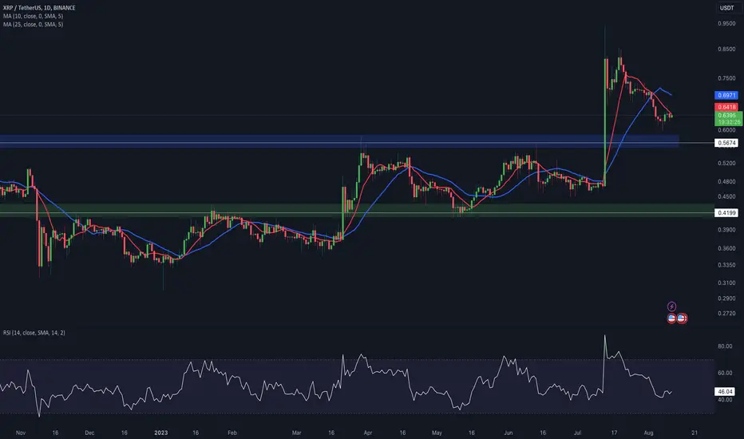This screenshot has width=744, height=439.
Task: Select the MA (10, close, 0, SMA, 5) legend
Action: coord(34,16)
